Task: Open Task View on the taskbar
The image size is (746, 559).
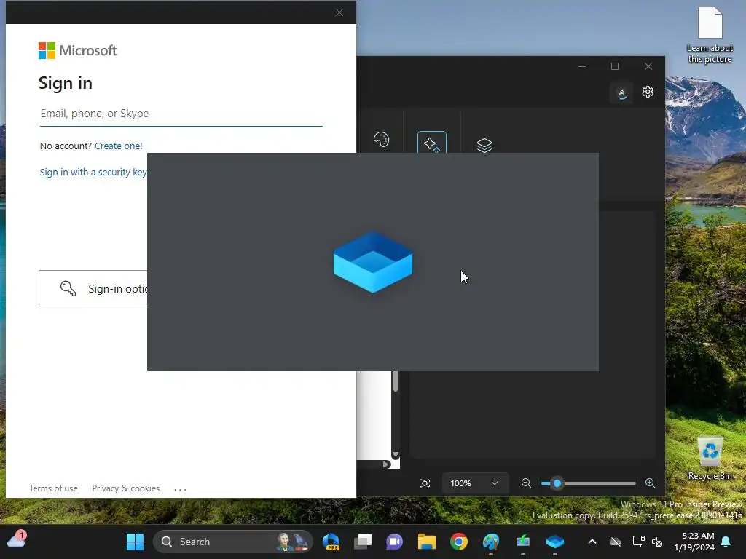Action: tap(363, 542)
